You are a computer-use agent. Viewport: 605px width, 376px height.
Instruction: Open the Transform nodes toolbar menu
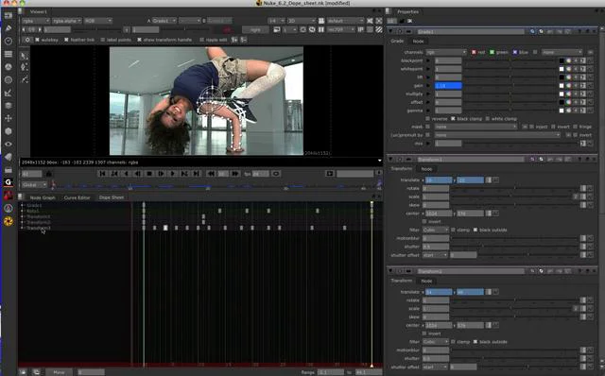tap(9, 118)
